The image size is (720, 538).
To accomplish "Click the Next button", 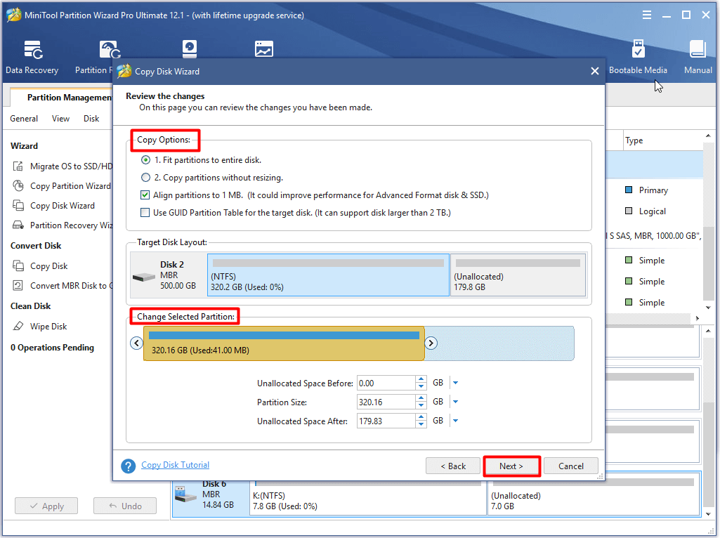I will 511,466.
